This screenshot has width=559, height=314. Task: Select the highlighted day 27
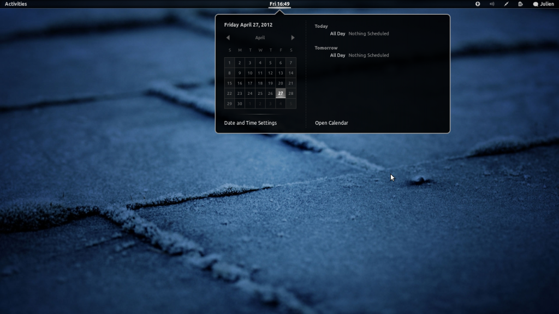click(281, 93)
